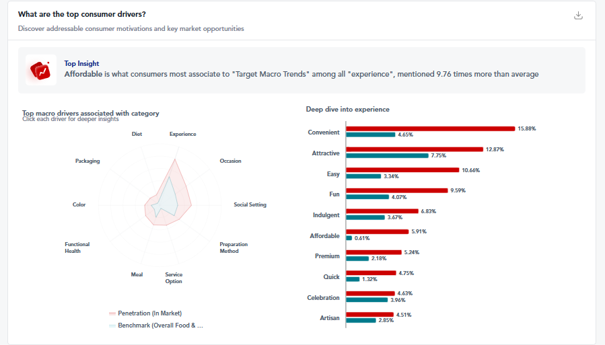605x345 pixels.
Task: Select the red Affordable 5.91% bar
Action: (x=377, y=232)
